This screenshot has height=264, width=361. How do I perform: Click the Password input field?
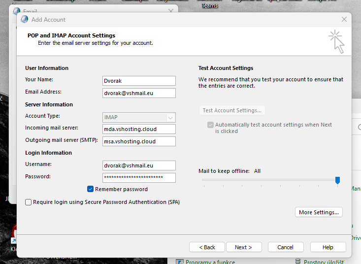[x=139, y=178]
